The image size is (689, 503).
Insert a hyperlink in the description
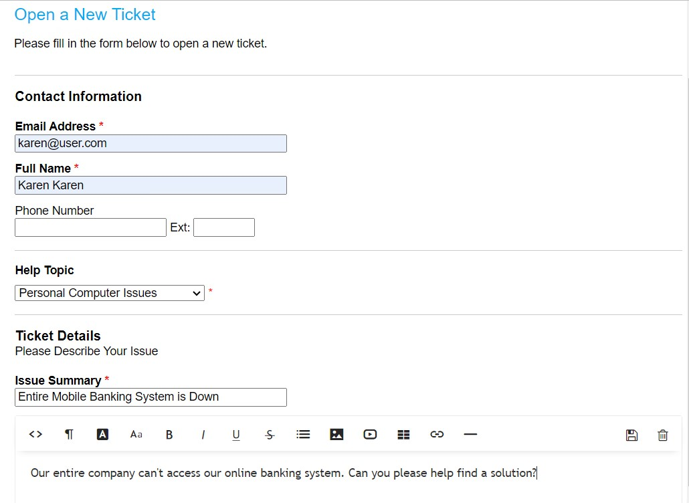(x=437, y=434)
